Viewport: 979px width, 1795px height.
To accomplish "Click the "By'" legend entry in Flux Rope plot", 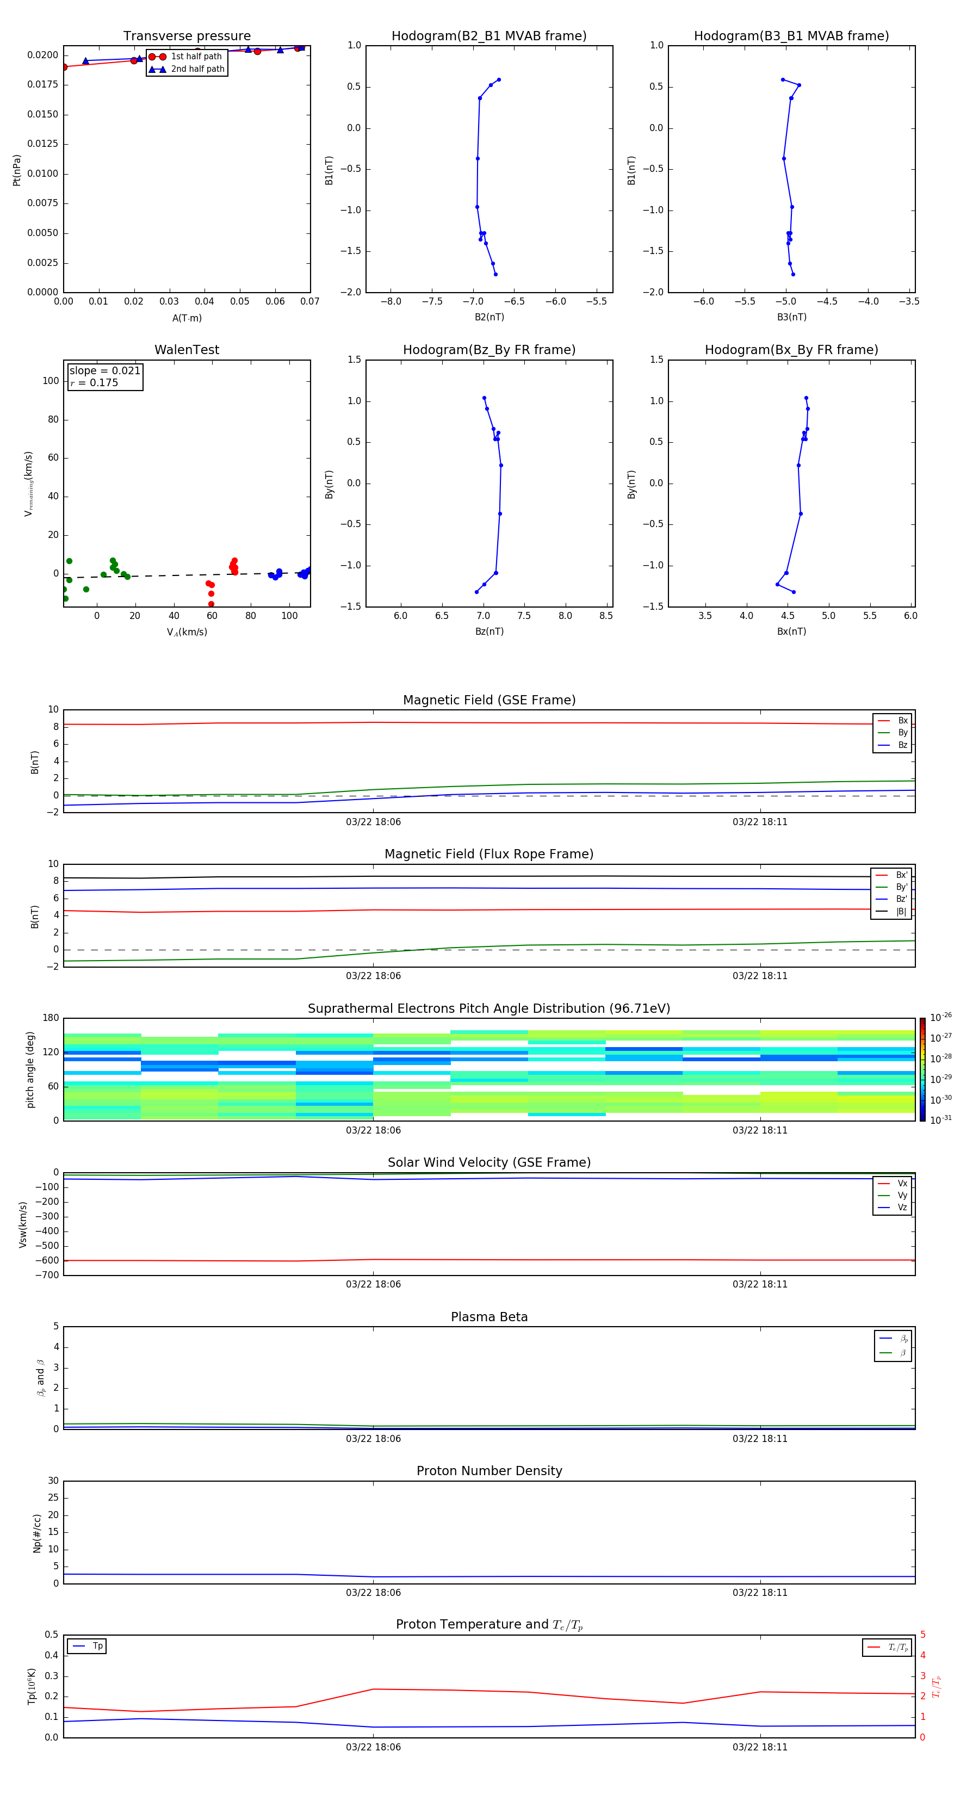I will (x=892, y=888).
